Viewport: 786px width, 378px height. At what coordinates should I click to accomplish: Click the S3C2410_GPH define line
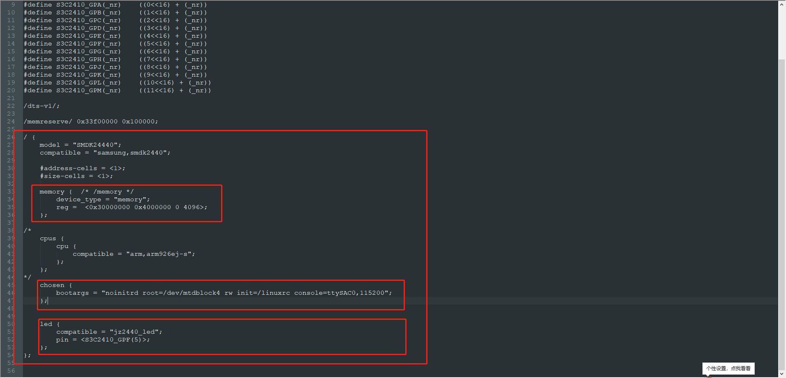tap(115, 59)
